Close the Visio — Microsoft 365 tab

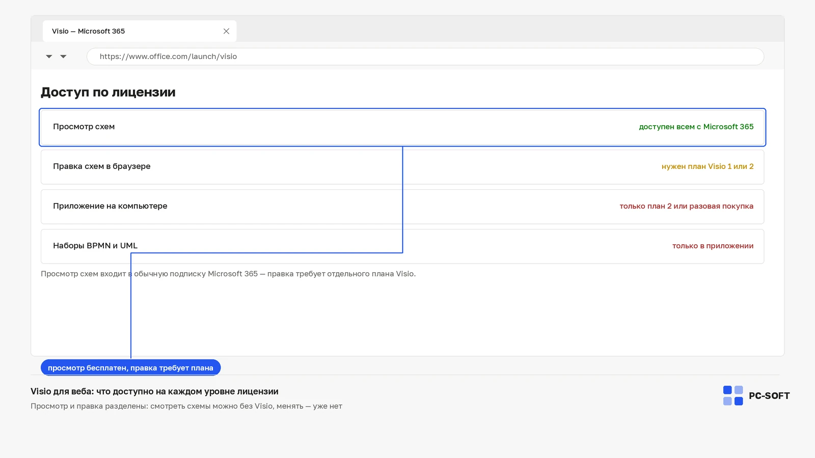pos(226,31)
